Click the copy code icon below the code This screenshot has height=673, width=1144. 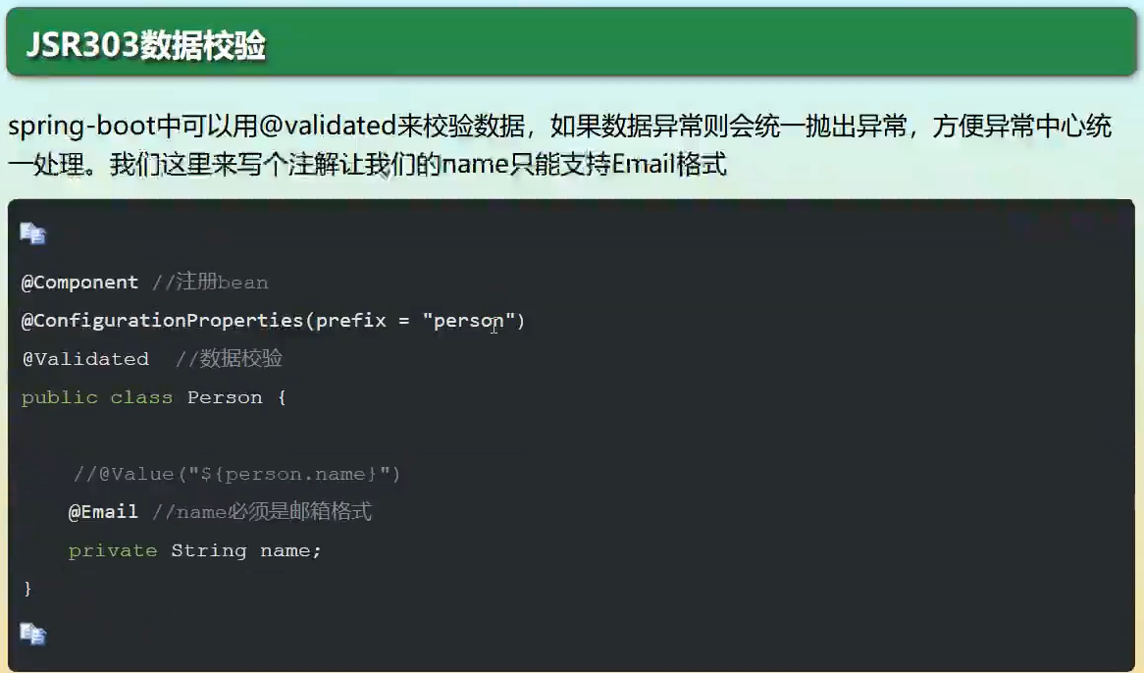(x=32, y=634)
